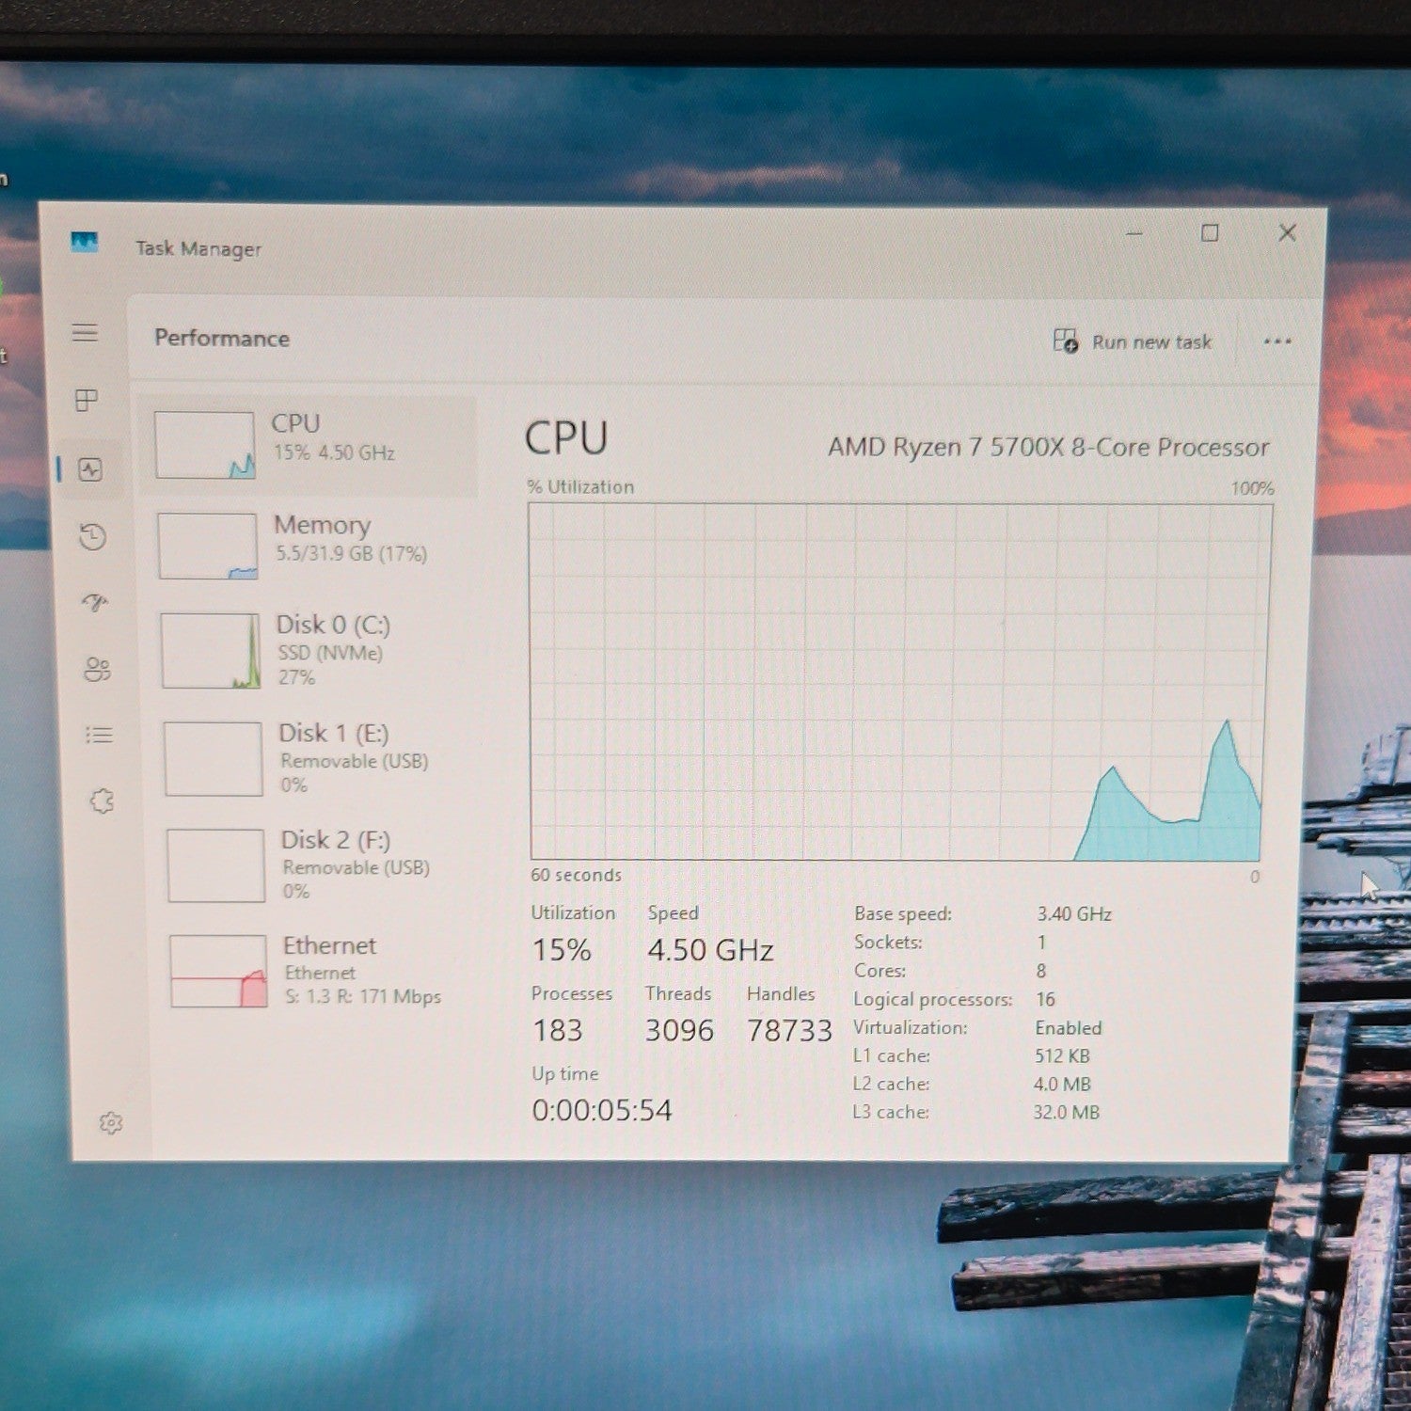The width and height of the screenshot is (1411, 1411).
Task: Select the Ethernet performance entry
Action: (320, 971)
